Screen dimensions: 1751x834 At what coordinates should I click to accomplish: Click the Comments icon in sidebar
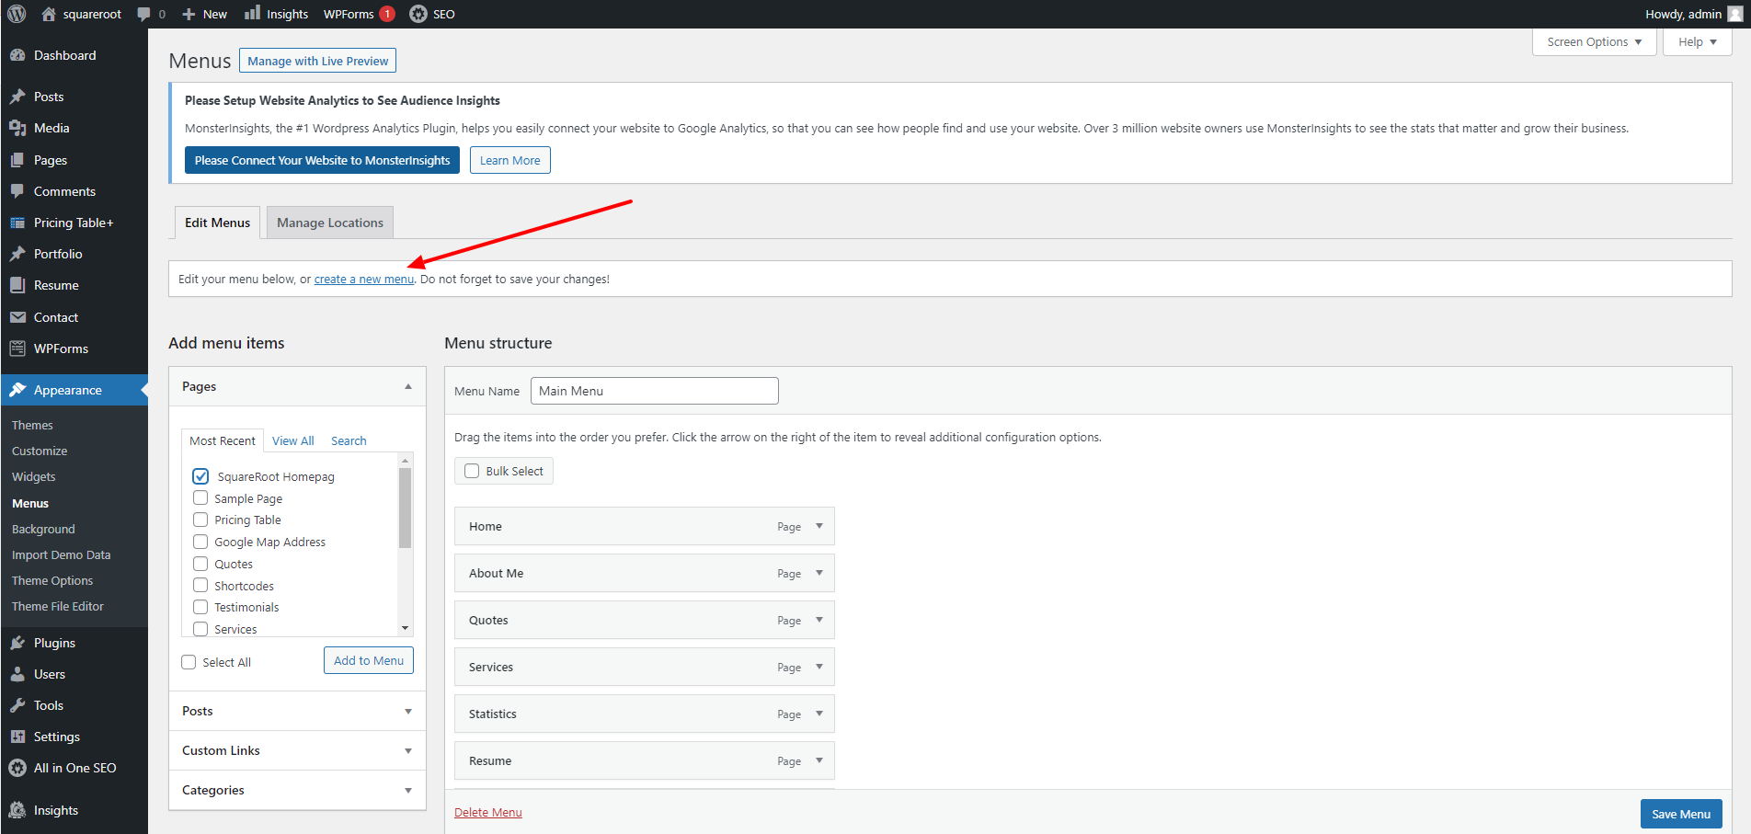click(x=17, y=191)
